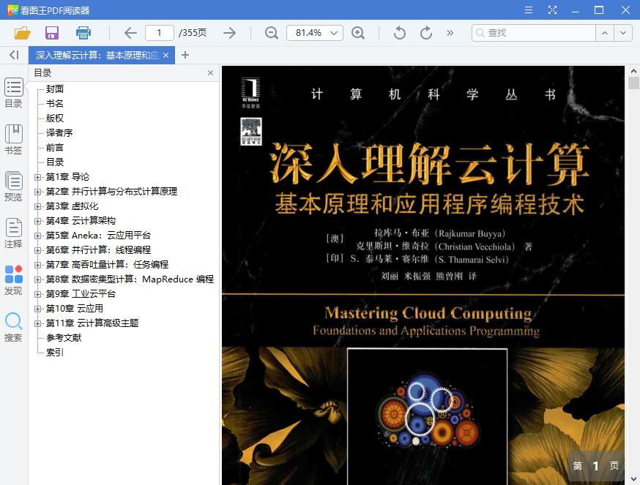Expand 第10章 云应用 node
The height and width of the screenshot is (485, 640).
click(37, 309)
